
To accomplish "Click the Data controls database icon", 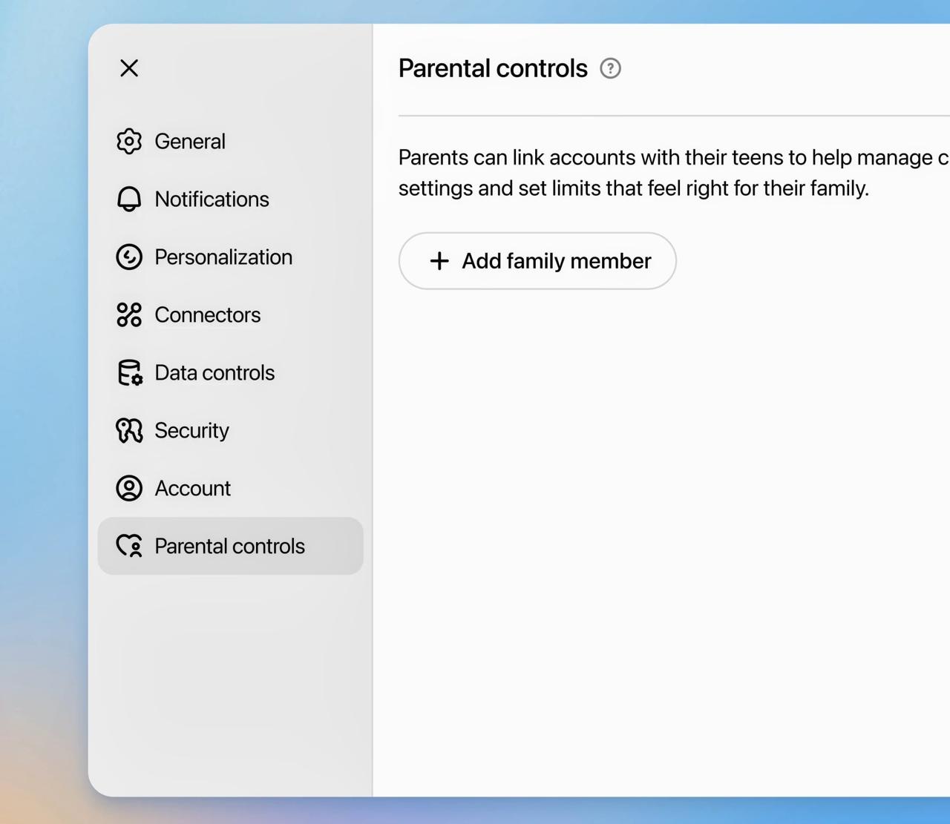I will [x=129, y=372].
